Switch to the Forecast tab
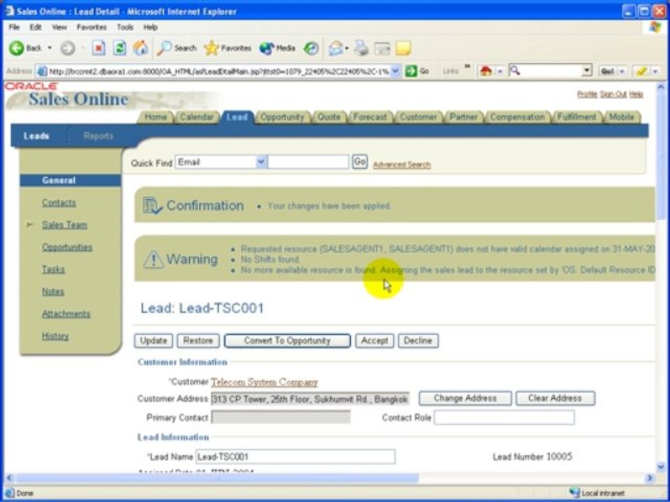Viewport: 670px width, 502px height. [370, 117]
